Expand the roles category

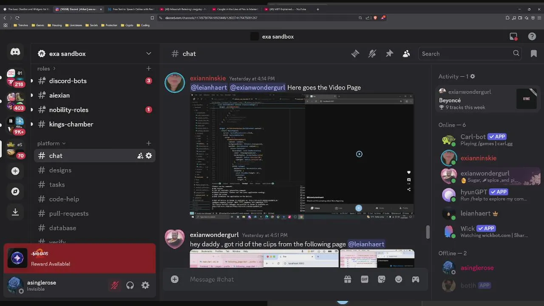46,68
